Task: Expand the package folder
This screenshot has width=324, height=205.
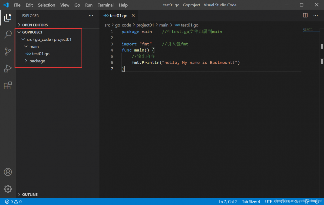Action: click(x=37, y=61)
